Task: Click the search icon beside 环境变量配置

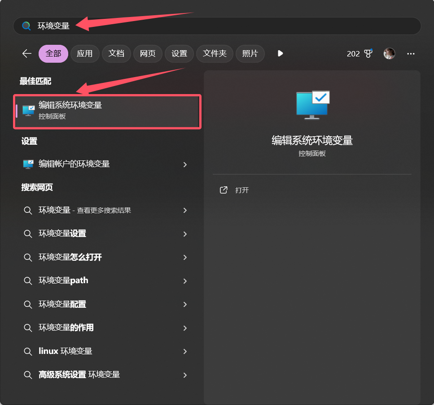Action: point(28,305)
